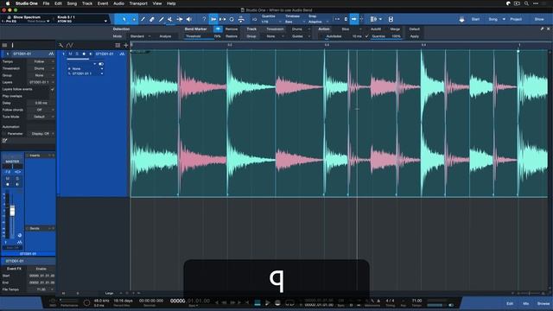The width and height of the screenshot is (553, 311).
Task: Click the question mark help icon
Action: (204, 19)
